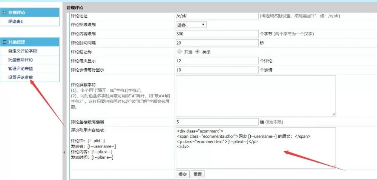Click the 评论内容：[!--pltext--] line
Image resolution: width=377 pixels, height=180 pixels.
pyautogui.click(x=92, y=152)
